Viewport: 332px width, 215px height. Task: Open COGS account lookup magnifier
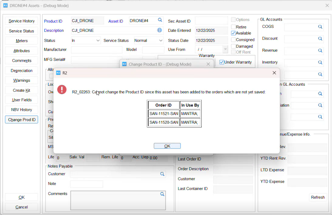(x=320, y=27)
